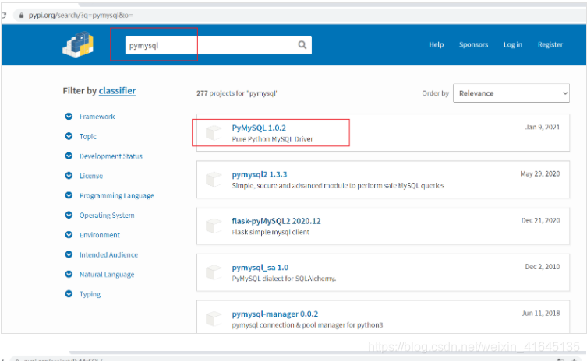
Task: Click the "Dec 2, 2010" release date
Action: click(x=543, y=266)
